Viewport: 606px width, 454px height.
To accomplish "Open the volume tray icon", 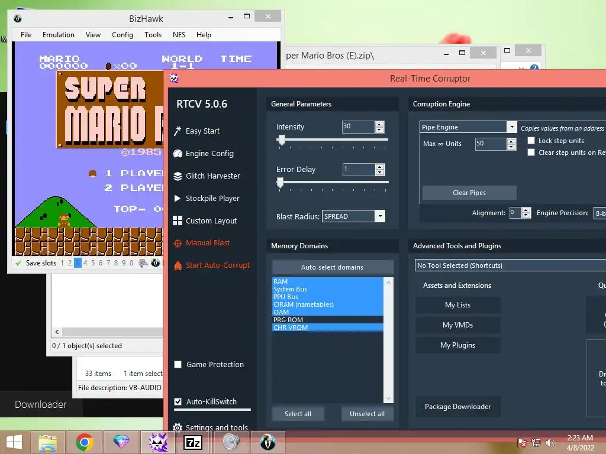I will coord(550,442).
